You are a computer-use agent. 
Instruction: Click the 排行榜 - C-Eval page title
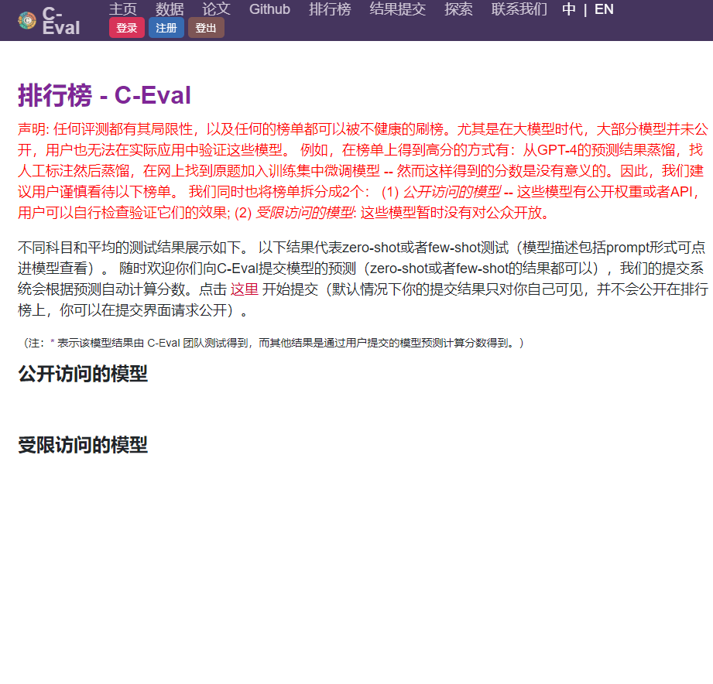point(105,95)
